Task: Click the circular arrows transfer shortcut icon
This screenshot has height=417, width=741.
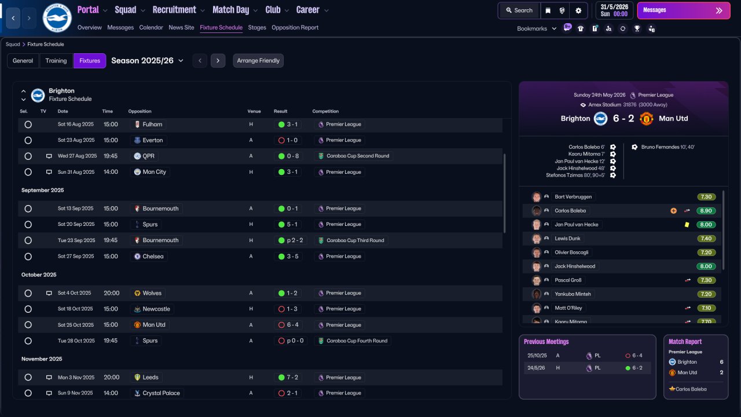Action: [x=623, y=28]
